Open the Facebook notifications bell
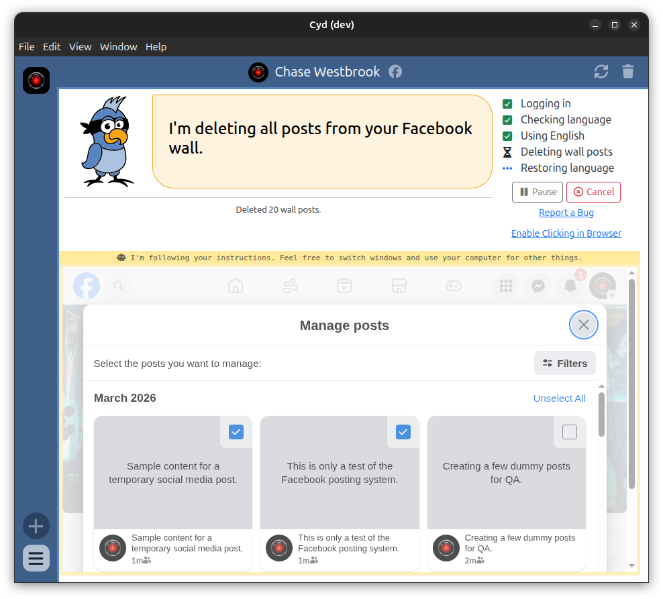 click(570, 286)
